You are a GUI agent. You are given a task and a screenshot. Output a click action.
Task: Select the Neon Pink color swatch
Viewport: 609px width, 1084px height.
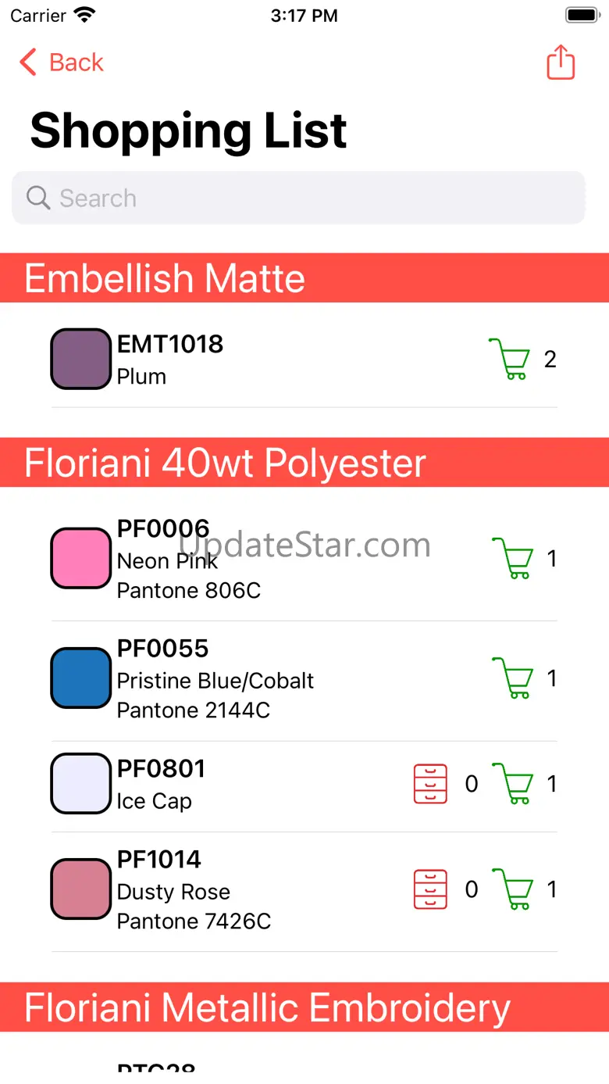pyautogui.click(x=80, y=558)
